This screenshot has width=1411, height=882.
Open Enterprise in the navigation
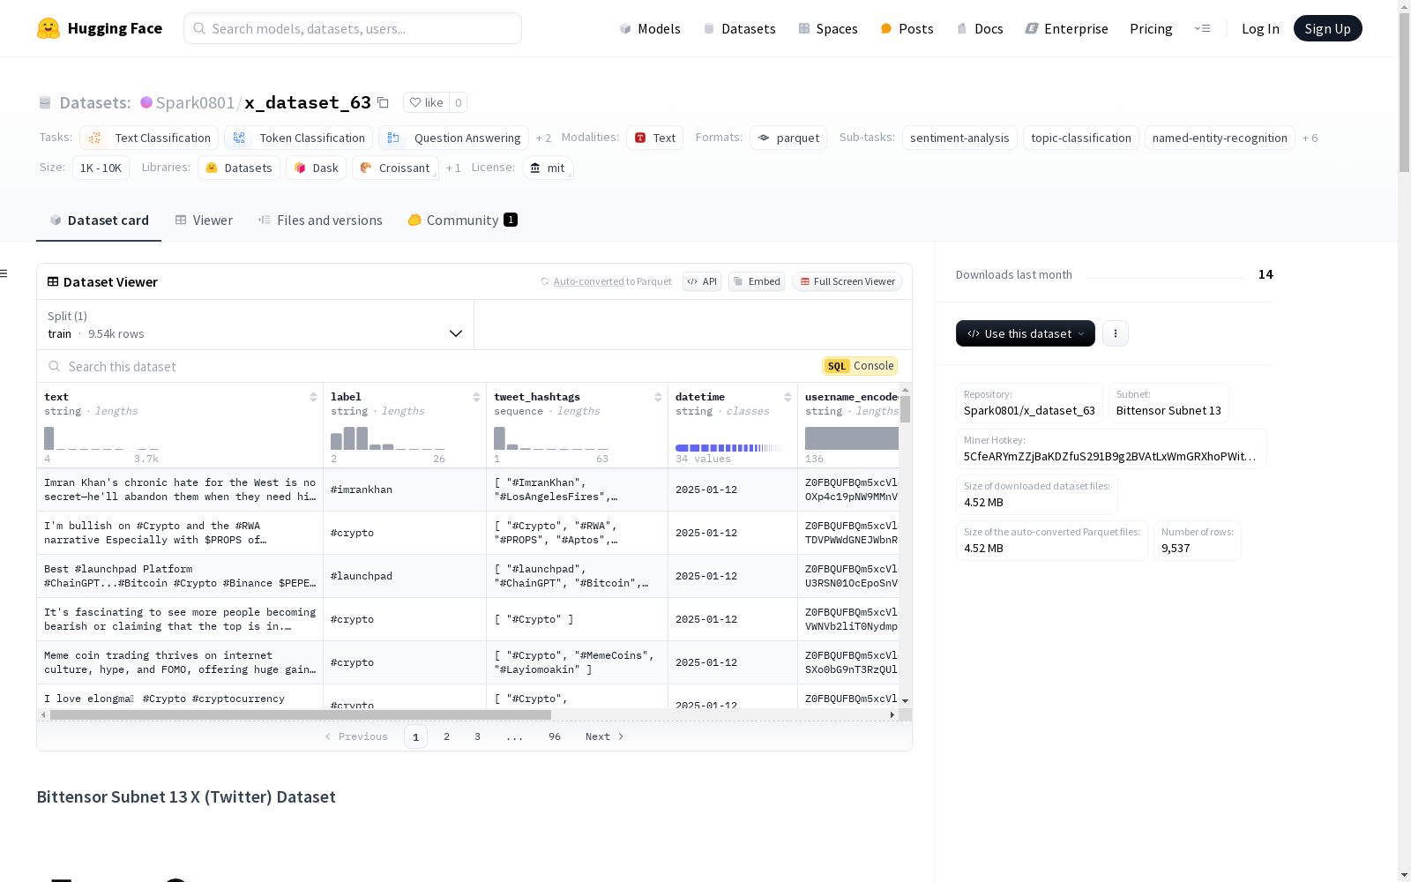tap(1067, 28)
